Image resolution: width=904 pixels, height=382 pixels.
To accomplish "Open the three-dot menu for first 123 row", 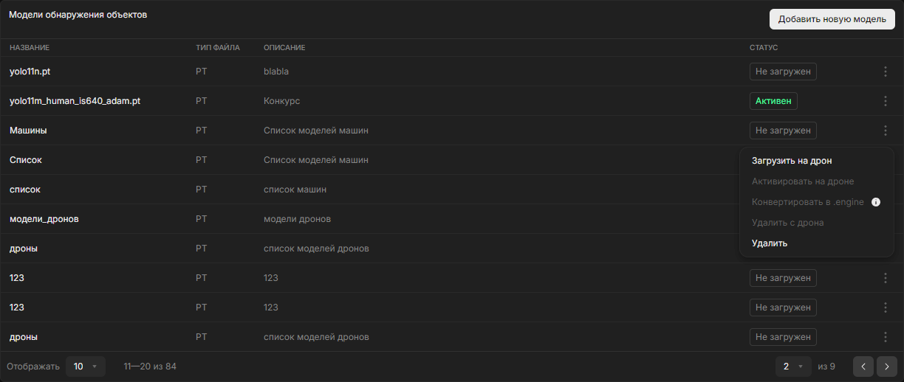I will click(885, 278).
